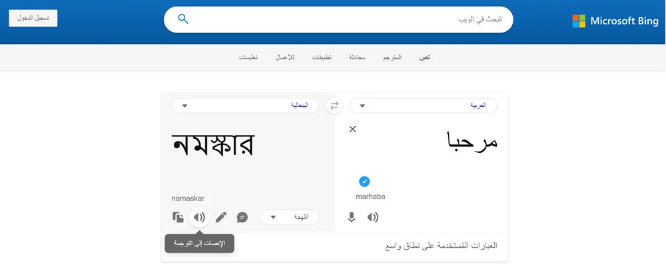Click the magnifier search icon
The width and height of the screenshot is (666, 265).
(x=183, y=19)
